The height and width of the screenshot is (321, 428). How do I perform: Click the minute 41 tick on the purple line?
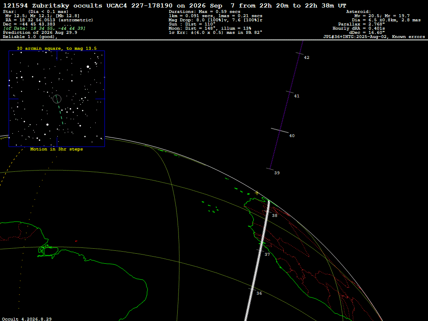pyautogui.click(x=290, y=92)
